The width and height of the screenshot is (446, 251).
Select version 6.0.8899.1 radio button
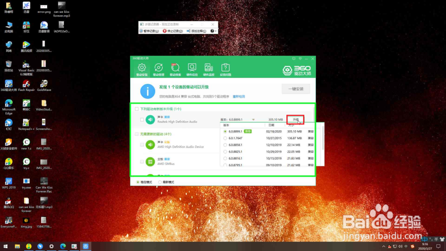click(225, 132)
